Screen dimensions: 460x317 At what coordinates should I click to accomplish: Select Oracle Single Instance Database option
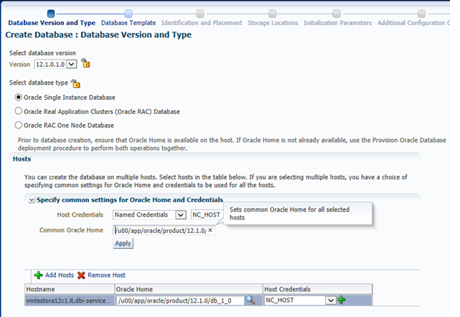pos(19,98)
